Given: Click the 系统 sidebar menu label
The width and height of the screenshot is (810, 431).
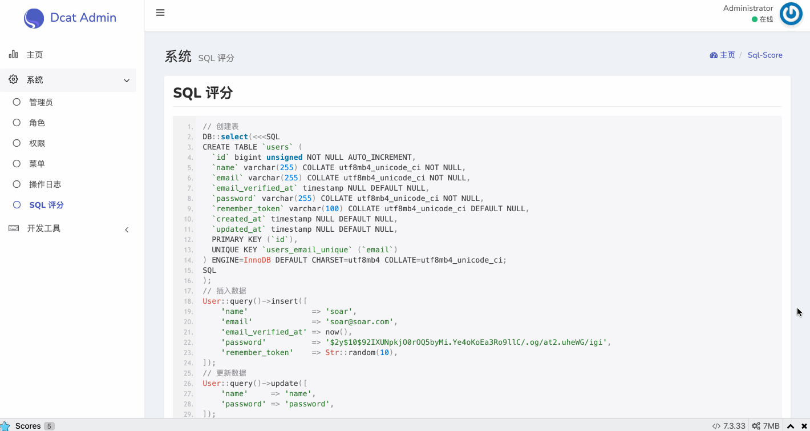Looking at the screenshot, I should point(35,80).
